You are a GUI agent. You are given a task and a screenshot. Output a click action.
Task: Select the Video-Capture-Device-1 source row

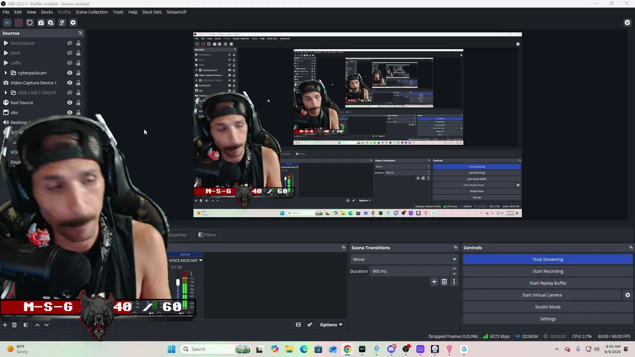pos(42,83)
